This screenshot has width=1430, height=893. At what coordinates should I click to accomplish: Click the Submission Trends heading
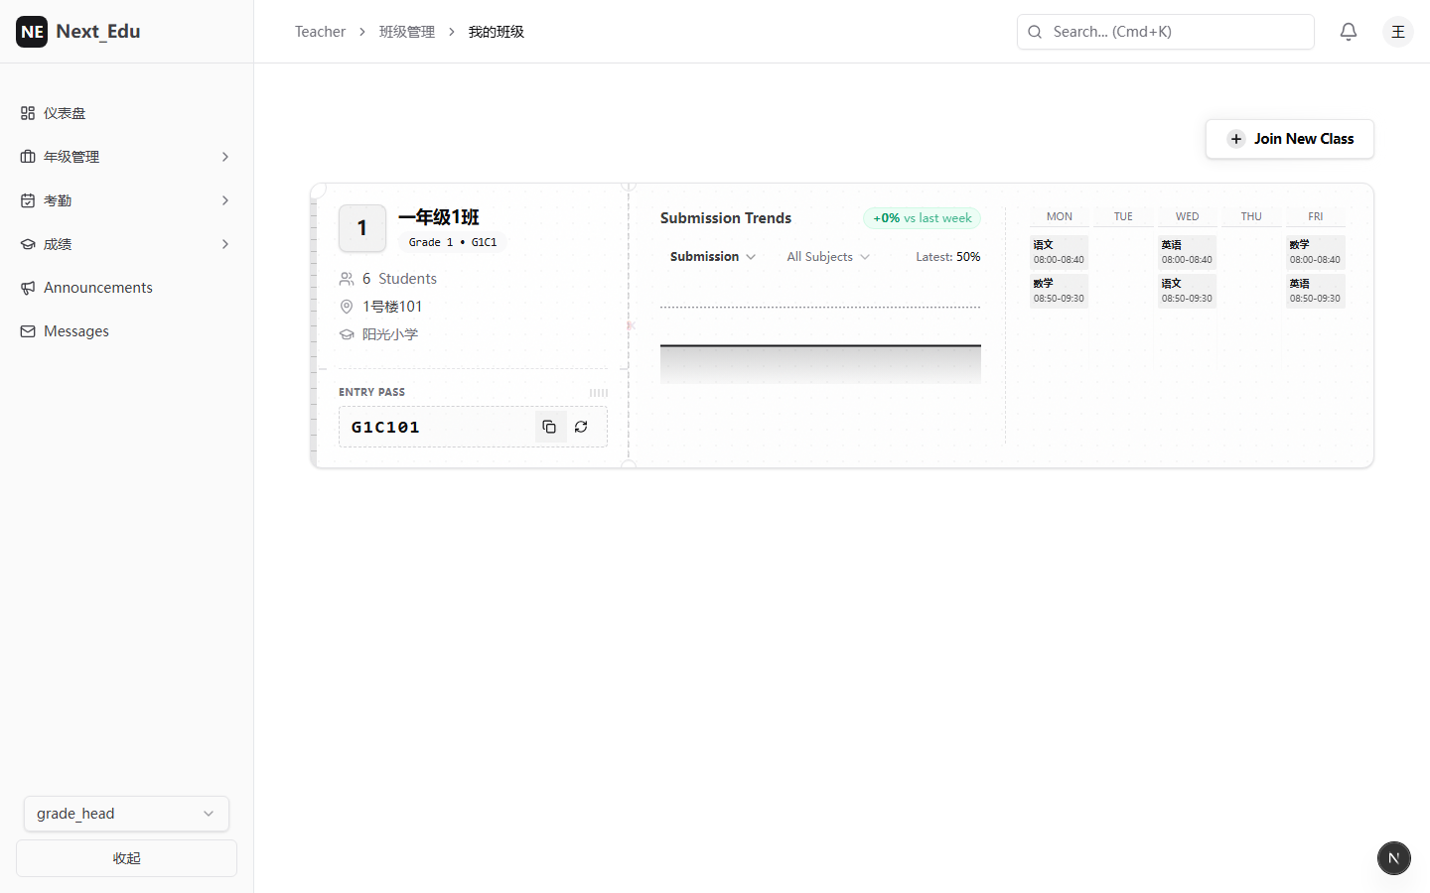[726, 218]
